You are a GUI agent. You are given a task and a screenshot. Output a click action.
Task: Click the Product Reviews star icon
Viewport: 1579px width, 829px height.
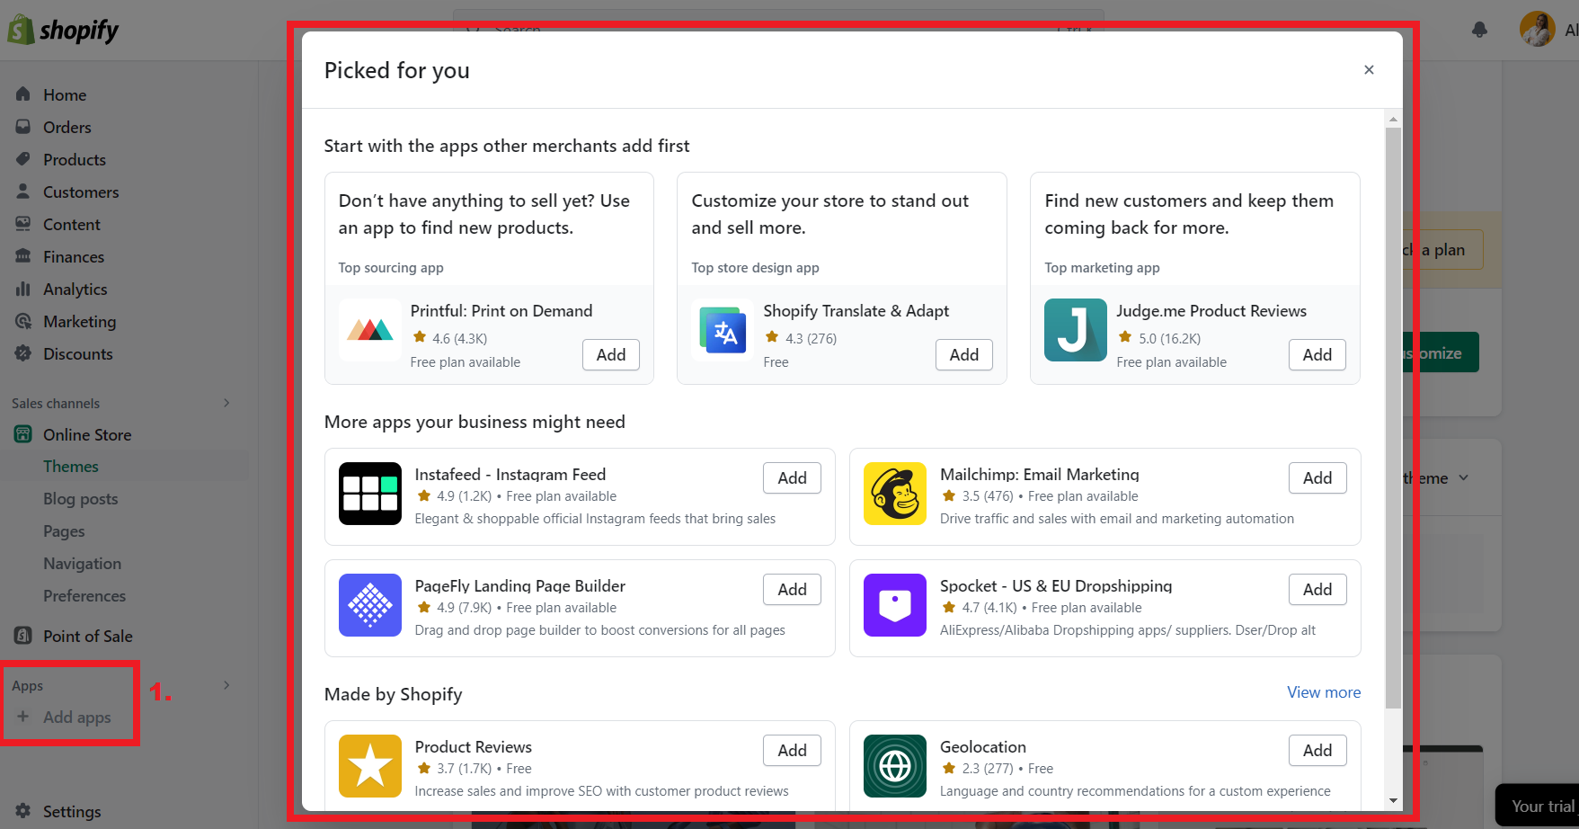370,766
